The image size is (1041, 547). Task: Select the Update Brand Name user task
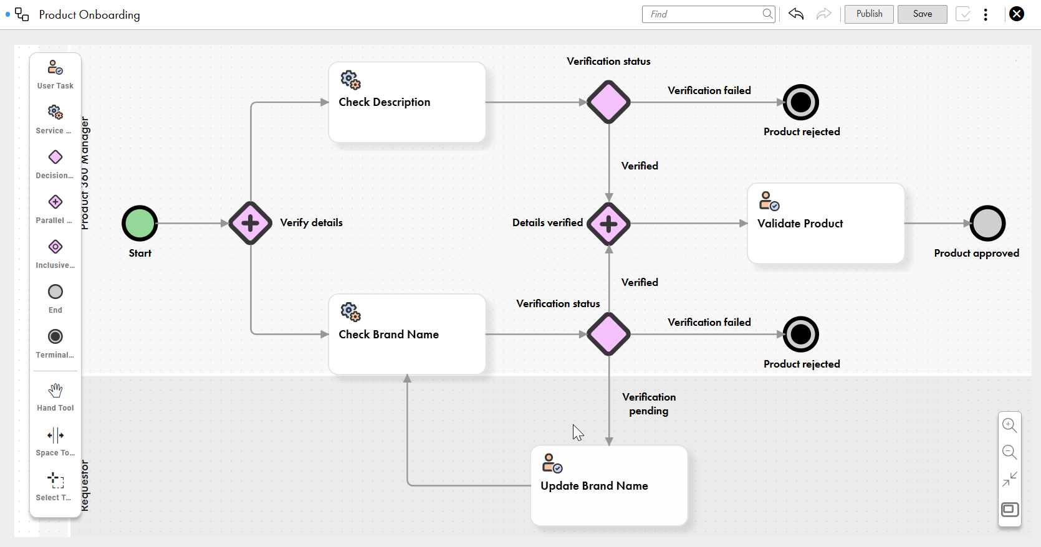pyautogui.click(x=609, y=486)
